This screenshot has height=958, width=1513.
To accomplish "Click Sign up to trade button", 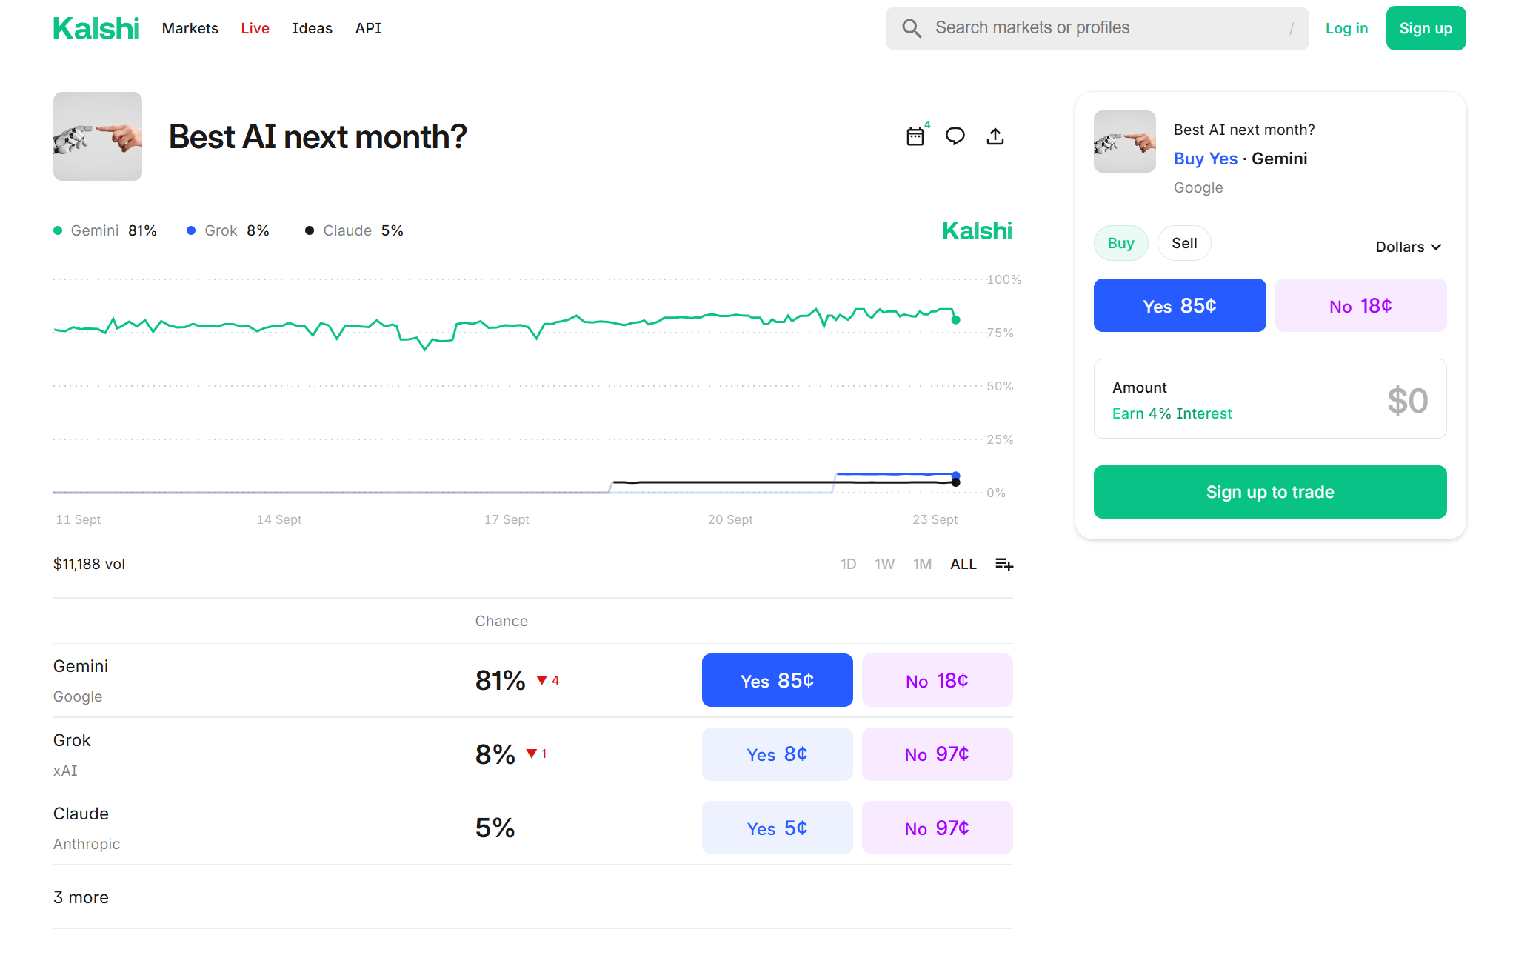I will click(1269, 492).
